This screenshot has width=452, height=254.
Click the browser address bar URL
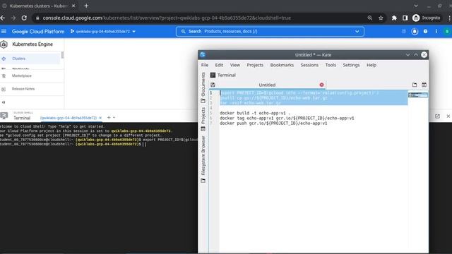tap(167, 18)
